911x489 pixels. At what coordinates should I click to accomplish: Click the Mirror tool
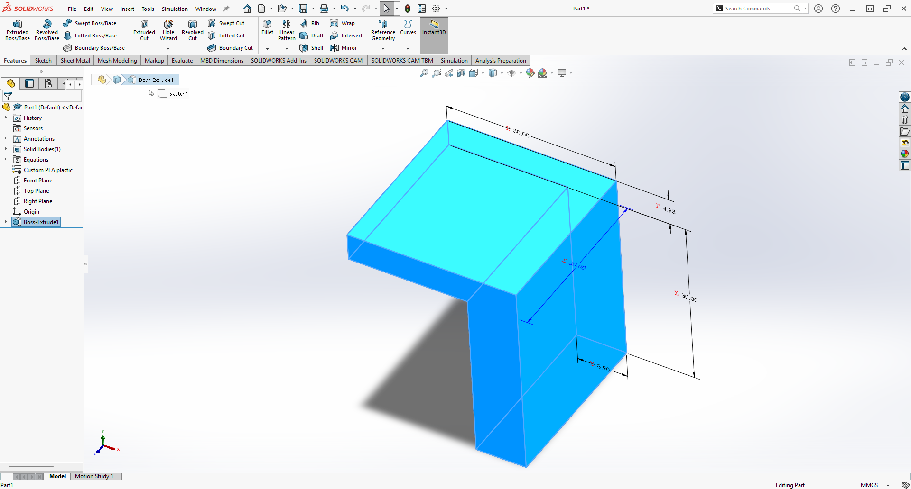pyautogui.click(x=343, y=48)
